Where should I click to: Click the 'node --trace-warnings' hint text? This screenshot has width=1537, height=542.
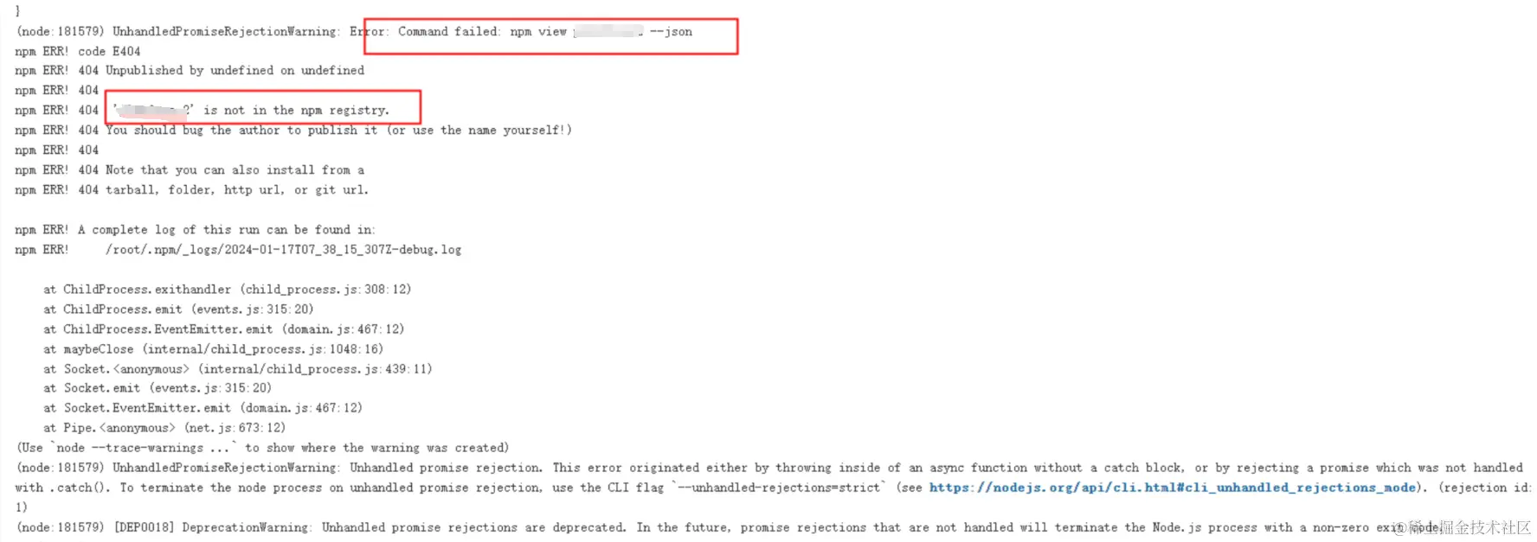[x=144, y=448]
